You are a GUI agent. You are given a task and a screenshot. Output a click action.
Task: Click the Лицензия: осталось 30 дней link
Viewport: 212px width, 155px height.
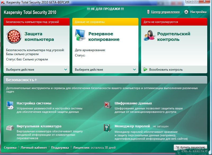(x=94, y=148)
